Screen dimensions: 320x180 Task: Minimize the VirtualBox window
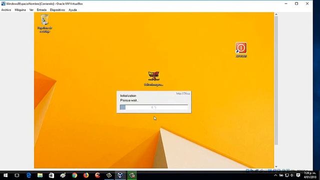[x=286, y=3]
